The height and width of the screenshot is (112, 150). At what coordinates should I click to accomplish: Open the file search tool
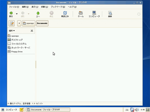click(x=110, y=14)
